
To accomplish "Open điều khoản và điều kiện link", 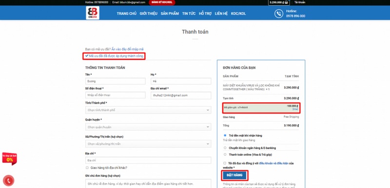I will (x=273, y=163).
